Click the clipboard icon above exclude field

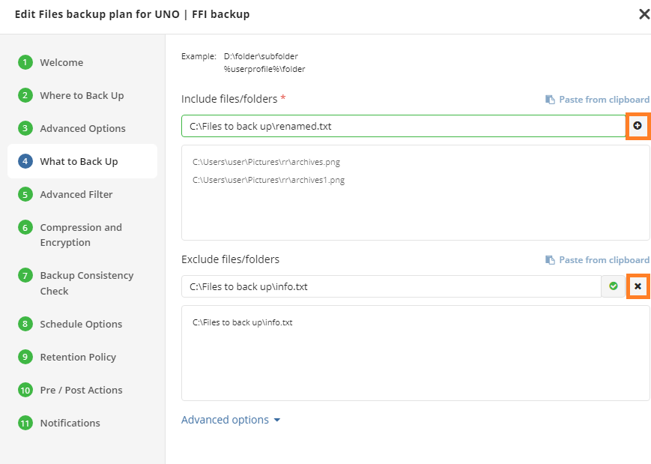[550, 260]
